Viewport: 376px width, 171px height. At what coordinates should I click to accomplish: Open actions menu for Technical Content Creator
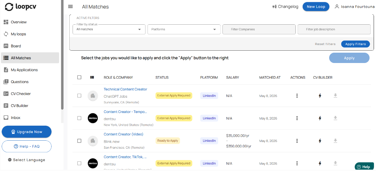[x=297, y=96]
